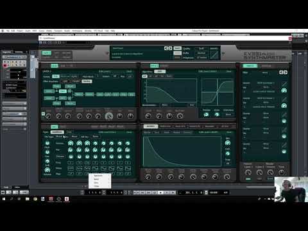Viewport: 308px width, 231px height.
Task: Toggle the Snap button beside envelope graph
Action: tap(228, 163)
